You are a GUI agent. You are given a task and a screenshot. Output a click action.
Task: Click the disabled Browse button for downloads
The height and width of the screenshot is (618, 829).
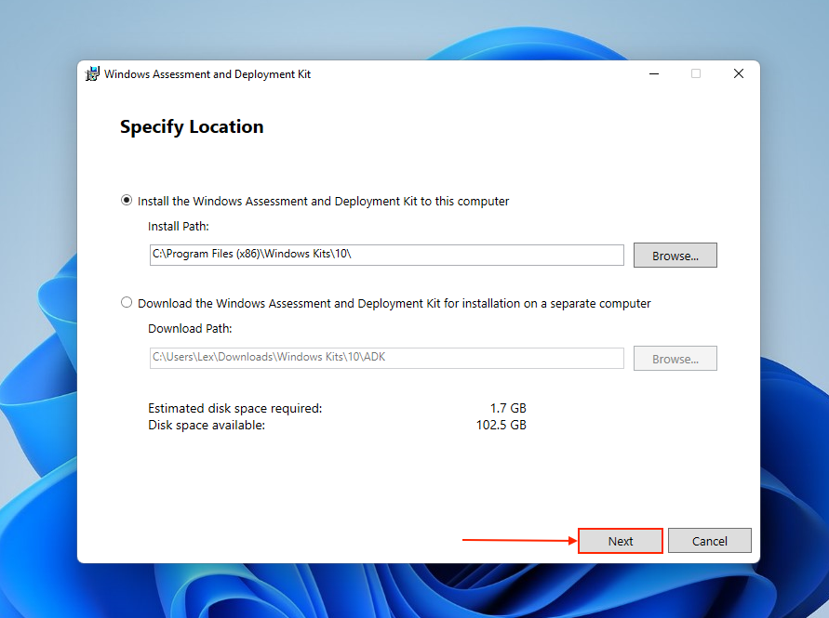pyautogui.click(x=675, y=358)
